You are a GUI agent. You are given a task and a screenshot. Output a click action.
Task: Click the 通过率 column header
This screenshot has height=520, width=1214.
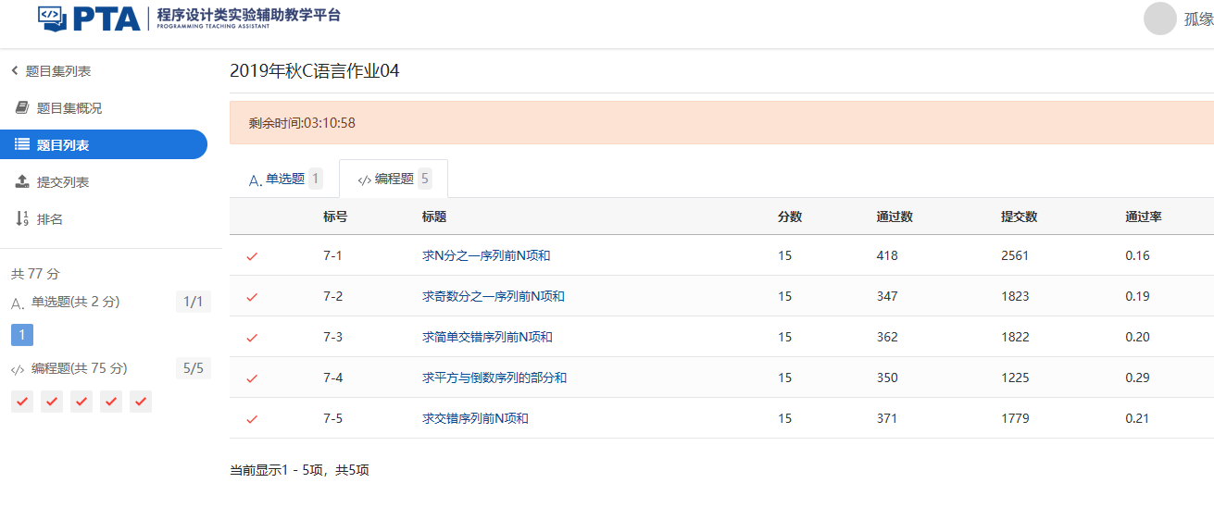(x=1144, y=217)
